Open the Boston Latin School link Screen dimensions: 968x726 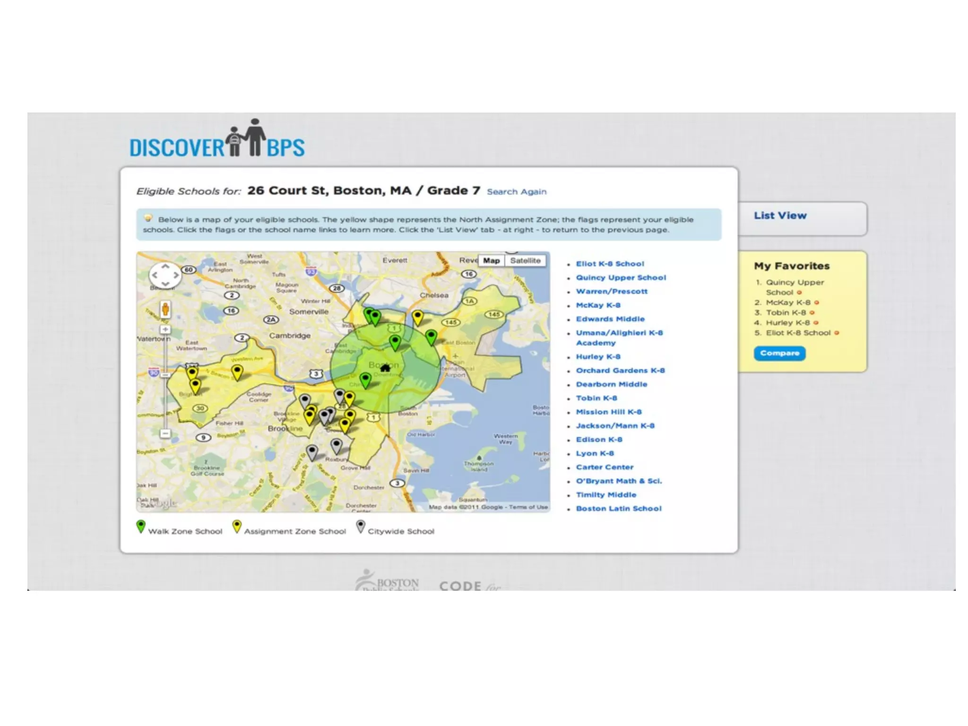[618, 509]
